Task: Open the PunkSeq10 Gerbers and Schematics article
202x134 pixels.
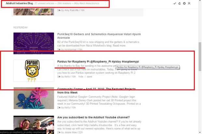Action: point(99,36)
